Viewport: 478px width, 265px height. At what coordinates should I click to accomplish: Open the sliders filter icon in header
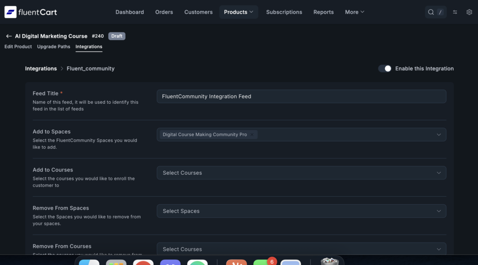tap(455, 12)
